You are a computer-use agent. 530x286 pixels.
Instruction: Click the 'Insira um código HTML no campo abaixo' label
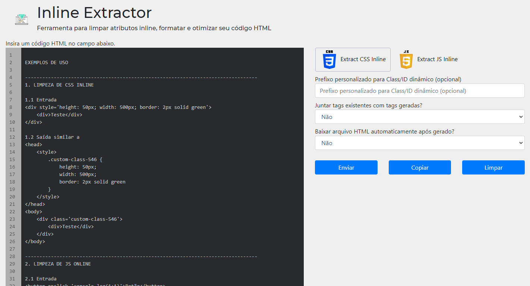pos(60,43)
